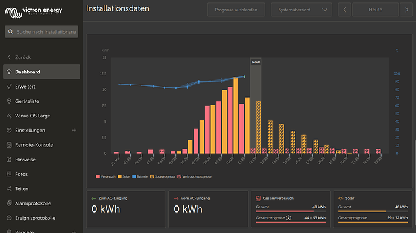
Task: Click Gesamtverbrauch Gesamt progress bar
Action: (291, 211)
